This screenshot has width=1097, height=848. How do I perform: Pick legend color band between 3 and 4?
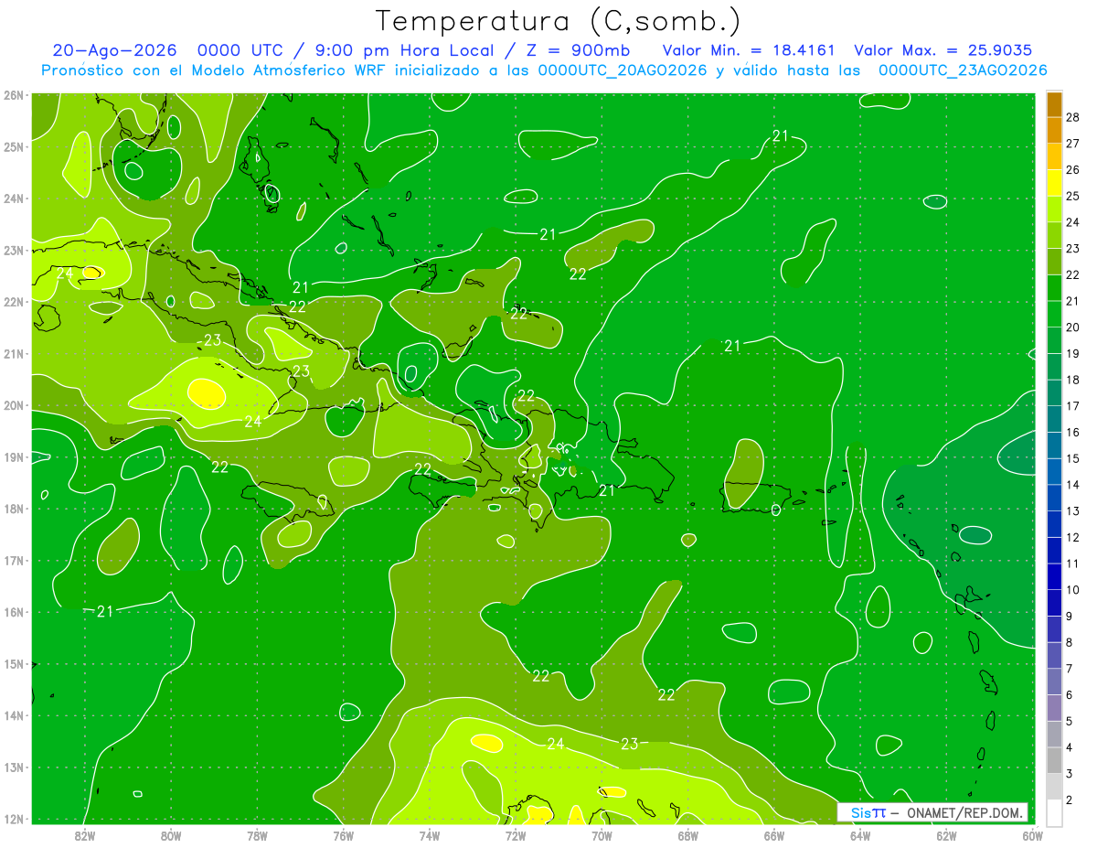point(1054,760)
